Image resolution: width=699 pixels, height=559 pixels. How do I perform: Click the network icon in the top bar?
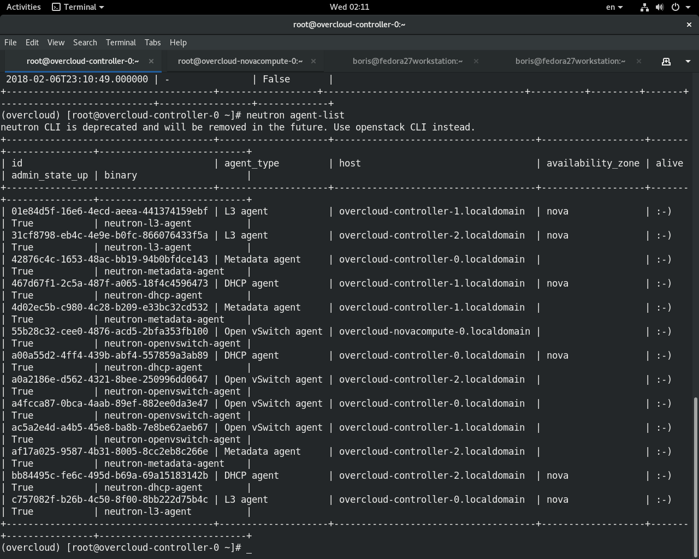point(644,7)
